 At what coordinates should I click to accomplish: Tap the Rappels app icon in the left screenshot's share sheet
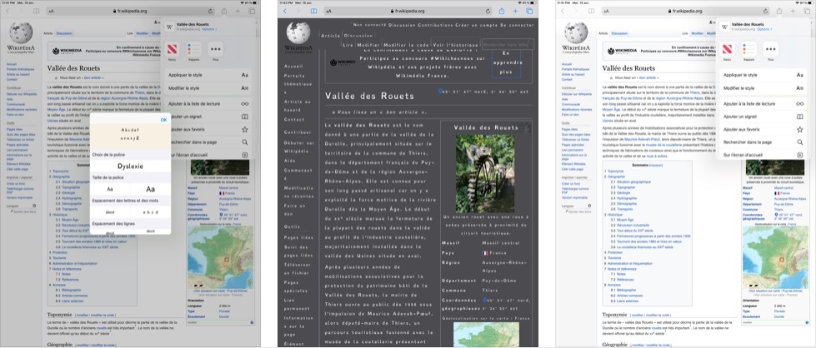tap(194, 49)
